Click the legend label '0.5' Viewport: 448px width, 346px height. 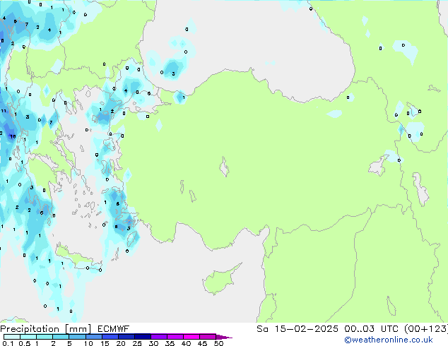click(x=25, y=343)
